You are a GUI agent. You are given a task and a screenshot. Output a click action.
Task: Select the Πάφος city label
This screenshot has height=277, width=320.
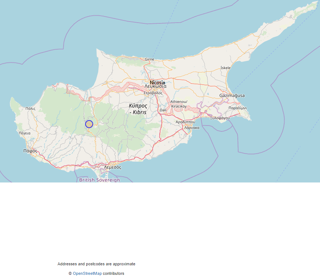30,151
